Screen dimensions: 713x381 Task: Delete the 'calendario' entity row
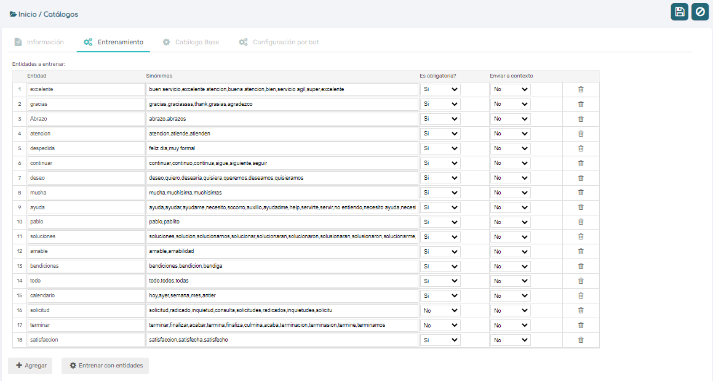point(581,295)
